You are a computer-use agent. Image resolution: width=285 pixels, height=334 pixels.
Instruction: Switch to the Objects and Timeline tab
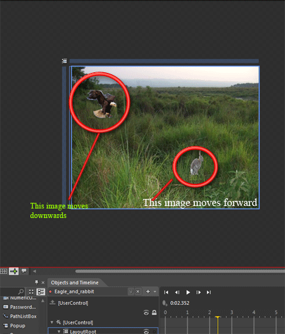(x=75, y=283)
